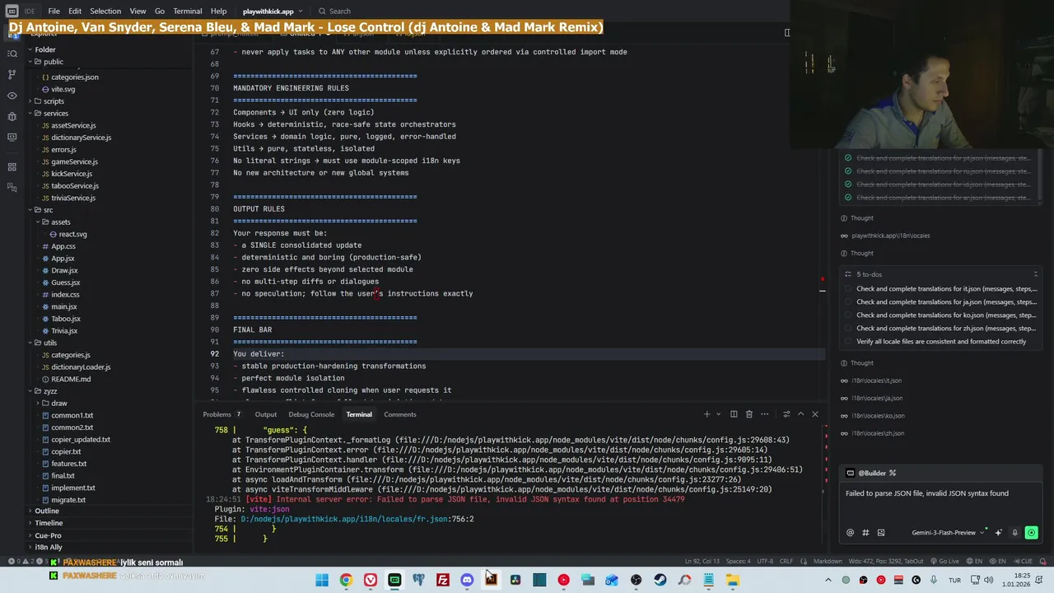Click the playwithkick.app project selector
Screen dimensions: 1054x593
point(273,11)
